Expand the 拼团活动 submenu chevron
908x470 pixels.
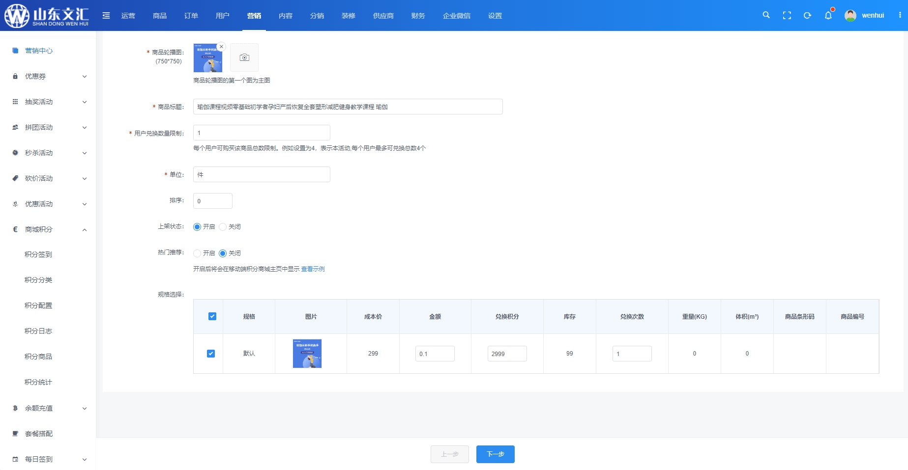pos(85,128)
